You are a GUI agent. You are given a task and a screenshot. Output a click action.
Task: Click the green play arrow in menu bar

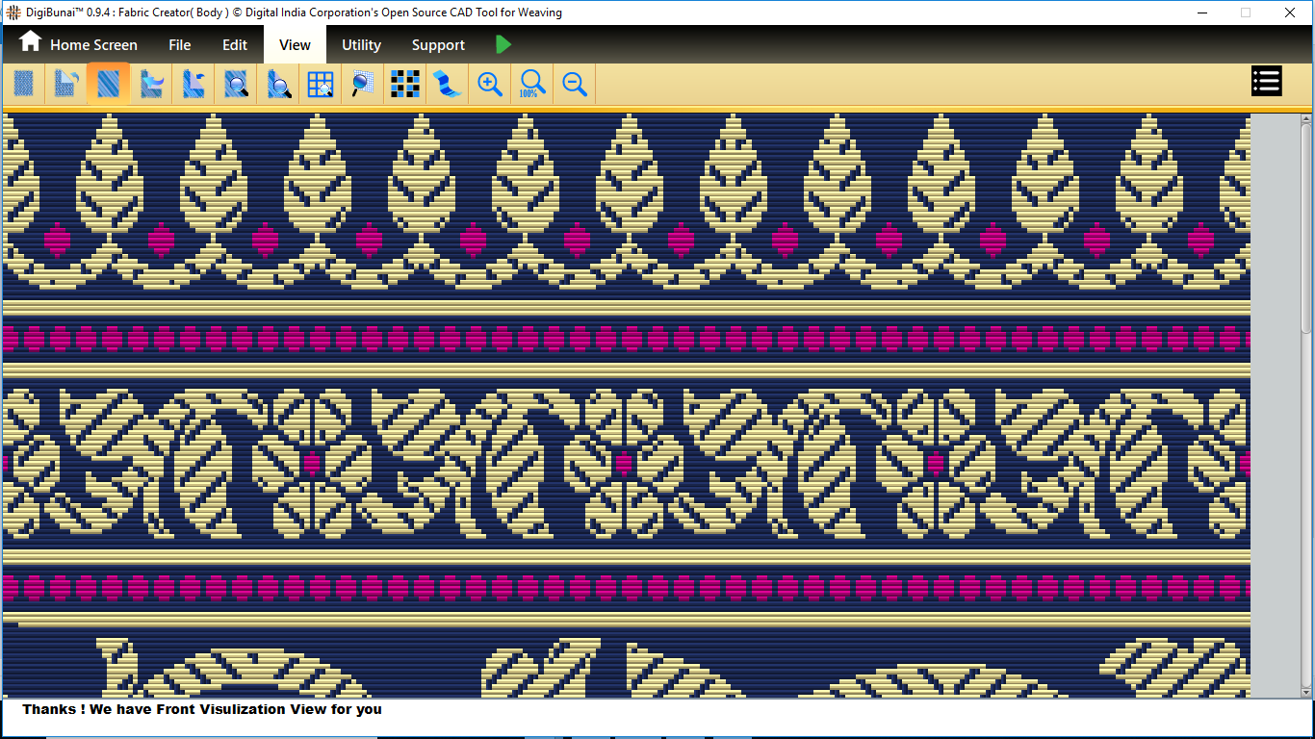pyautogui.click(x=503, y=44)
